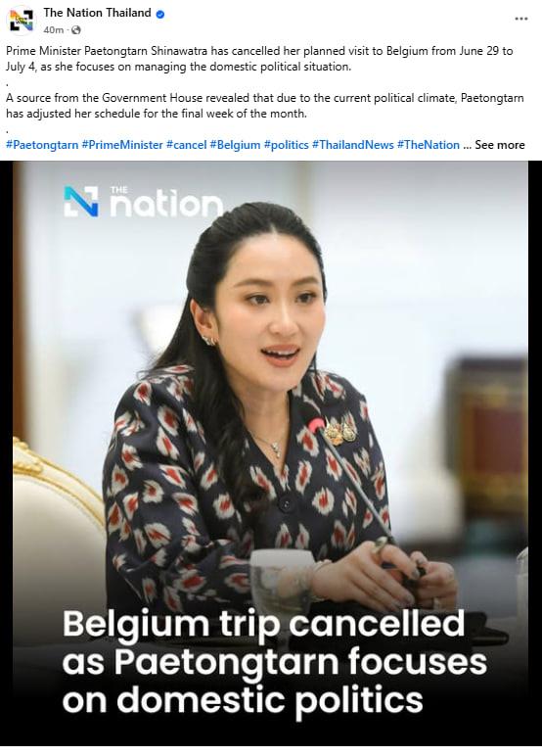Expand post text with See more
The height and width of the screenshot is (756, 542).
click(500, 145)
